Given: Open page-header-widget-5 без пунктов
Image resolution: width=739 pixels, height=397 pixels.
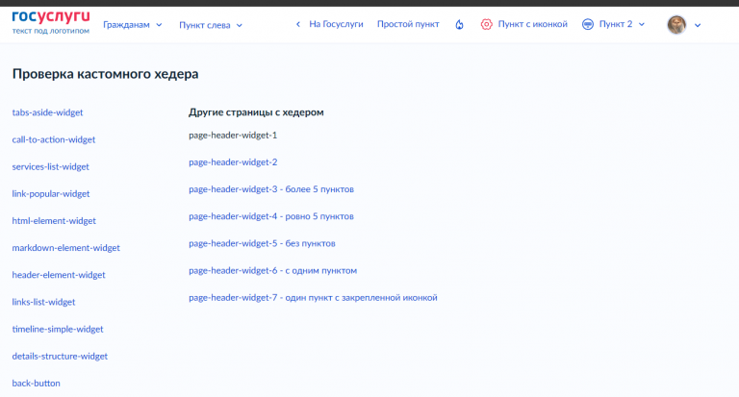Looking at the screenshot, I should click(262, 243).
